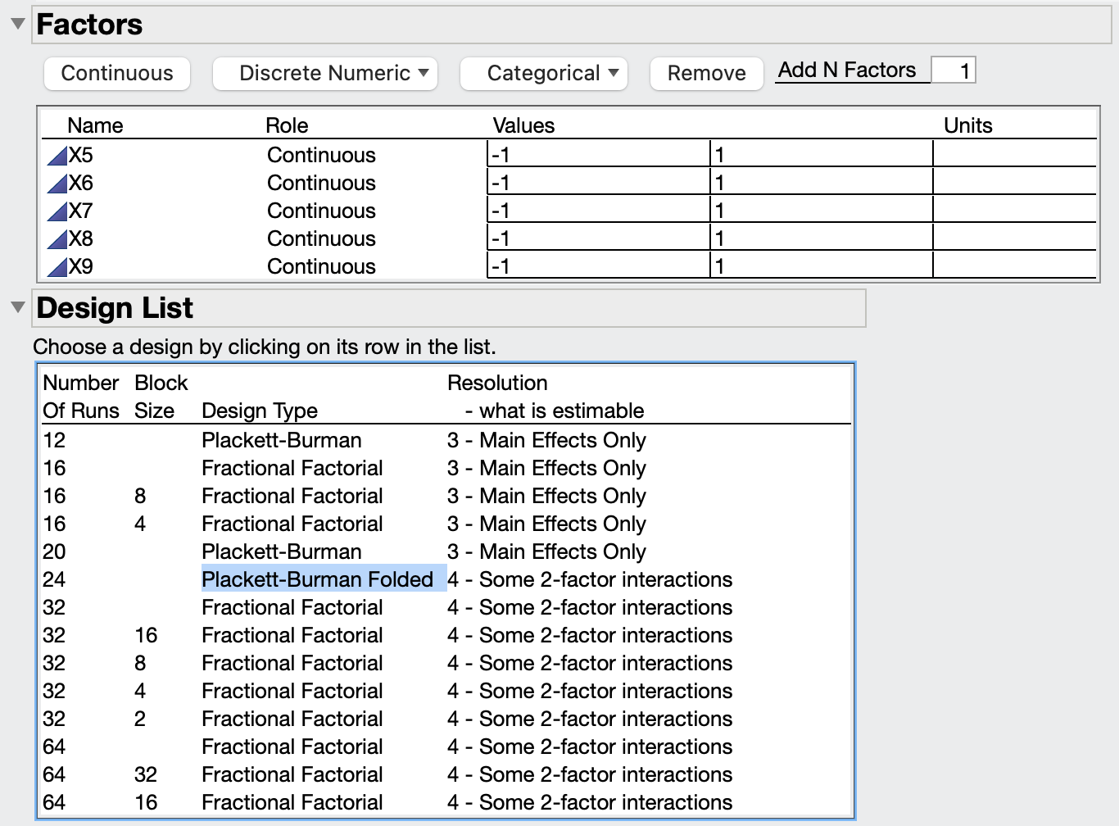This screenshot has height=826, width=1119.
Task: Add a Continuous factor
Action: (x=116, y=73)
